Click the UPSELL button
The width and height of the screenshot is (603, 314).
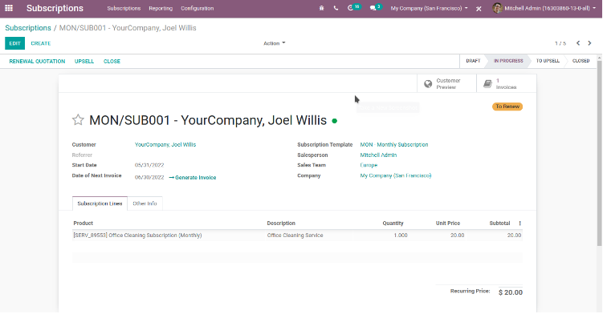[x=84, y=62]
